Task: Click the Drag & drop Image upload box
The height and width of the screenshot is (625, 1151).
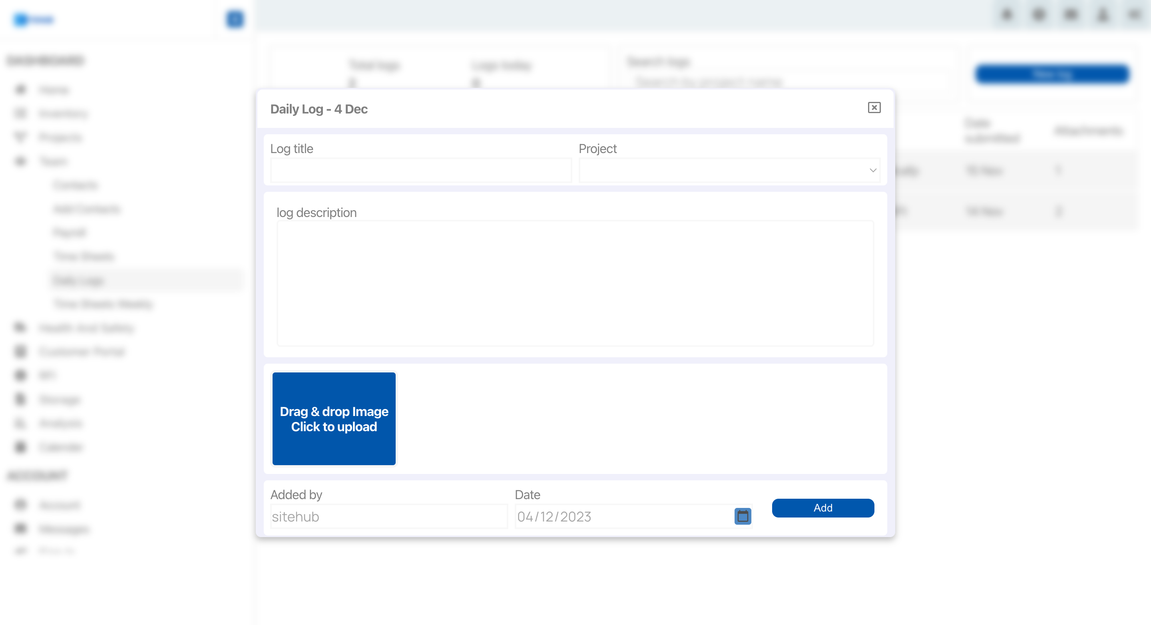Action: click(334, 419)
